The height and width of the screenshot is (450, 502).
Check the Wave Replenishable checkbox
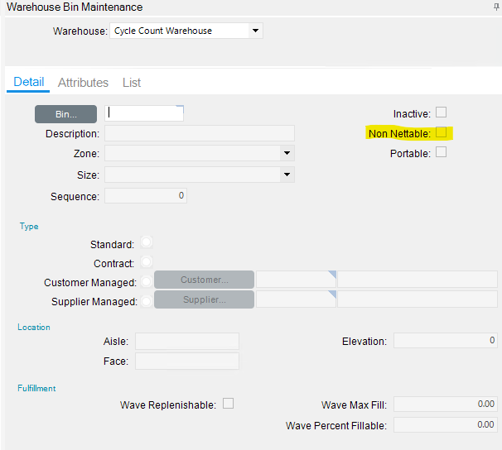pyautogui.click(x=229, y=404)
